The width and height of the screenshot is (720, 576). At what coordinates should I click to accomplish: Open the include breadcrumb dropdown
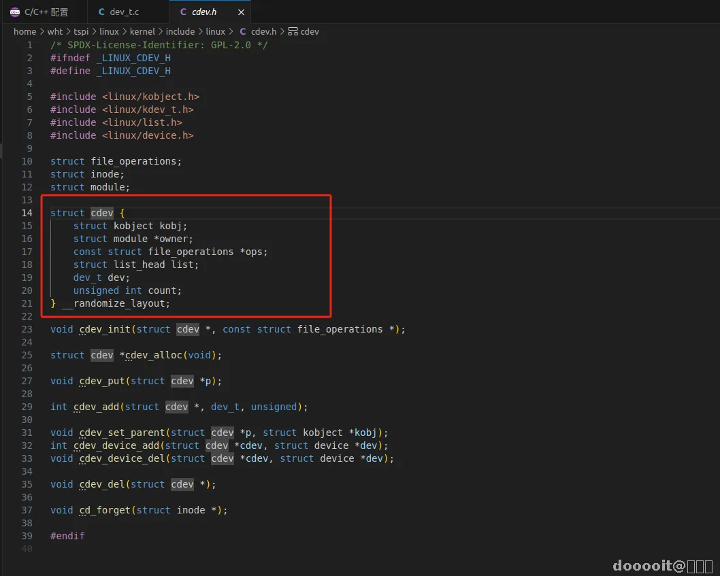pos(180,32)
